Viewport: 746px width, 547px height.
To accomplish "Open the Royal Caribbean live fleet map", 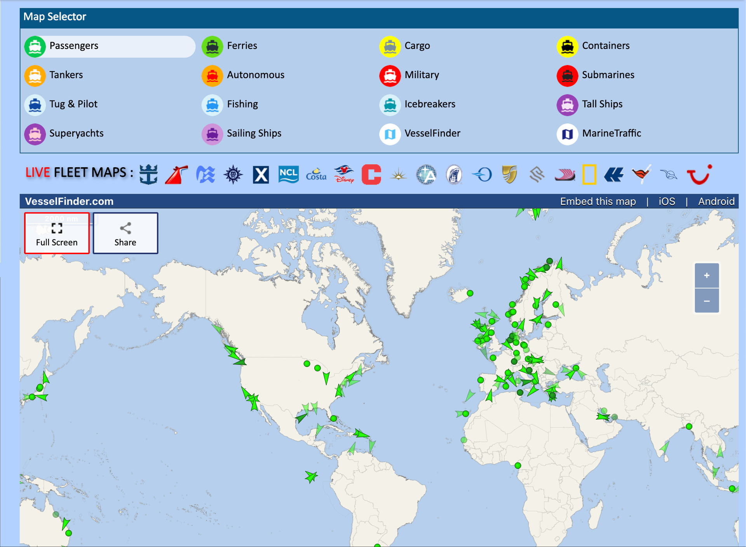I will (x=149, y=175).
